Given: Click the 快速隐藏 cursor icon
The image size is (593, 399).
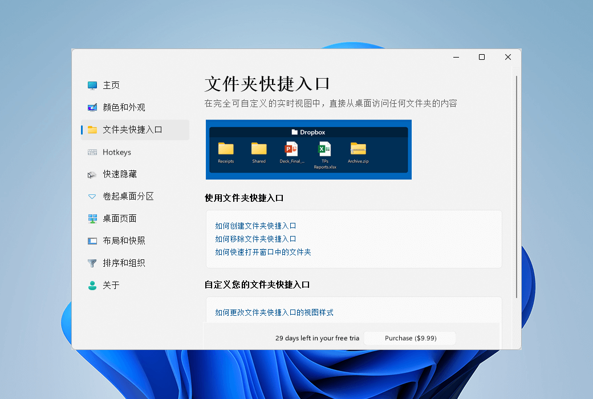Looking at the screenshot, I should pos(92,174).
